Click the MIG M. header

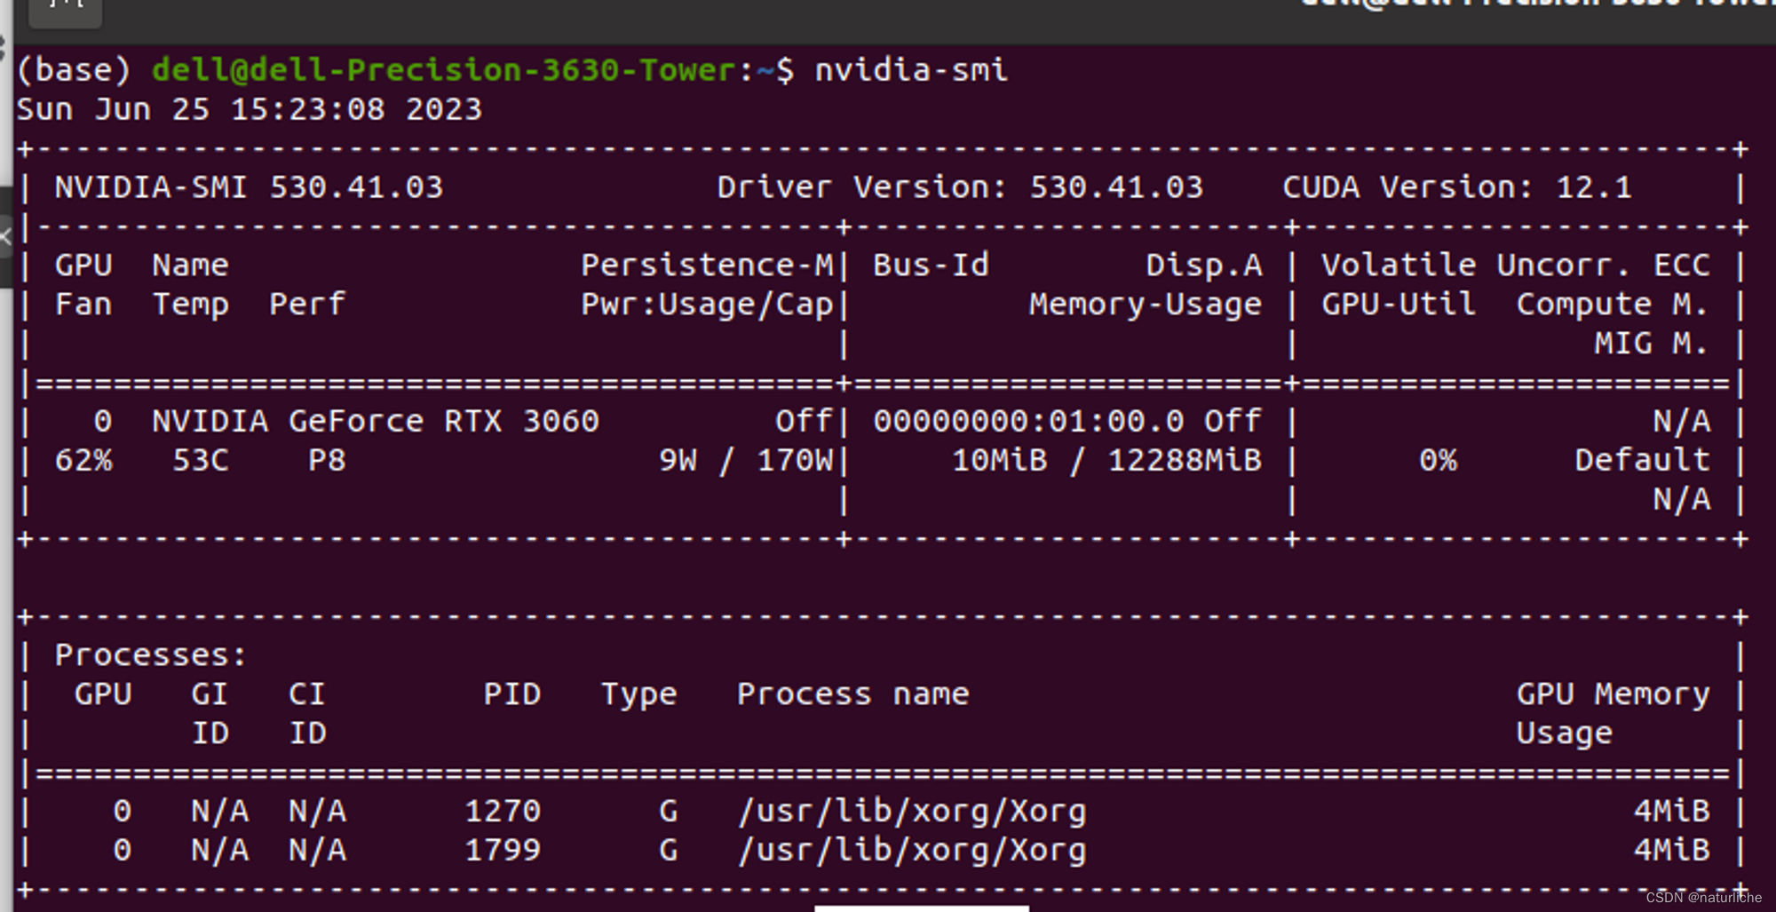[x=1652, y=344]
